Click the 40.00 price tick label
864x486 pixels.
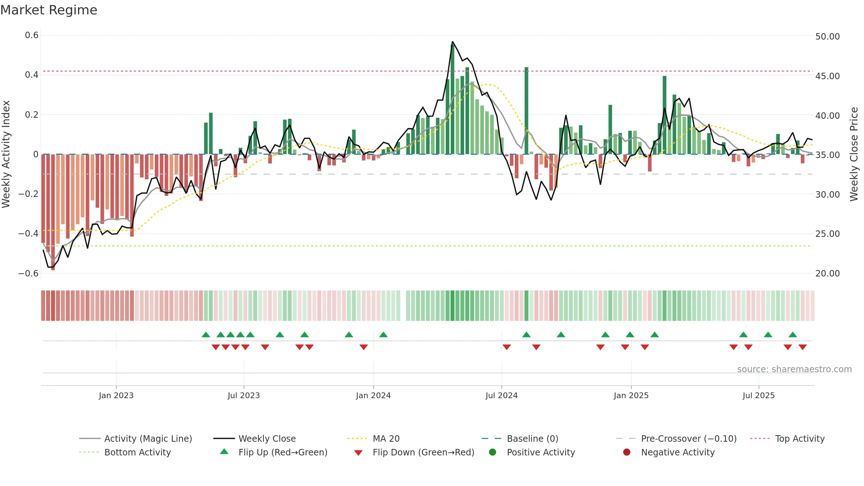[x=827, y=116]
